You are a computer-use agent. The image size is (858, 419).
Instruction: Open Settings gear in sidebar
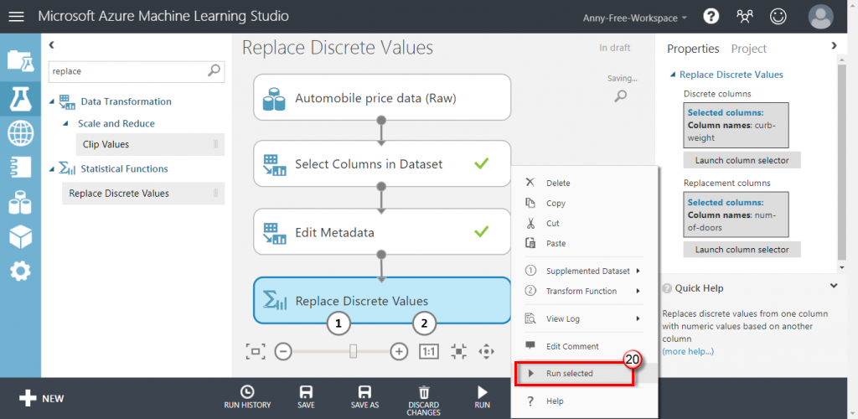click(20, 272)
